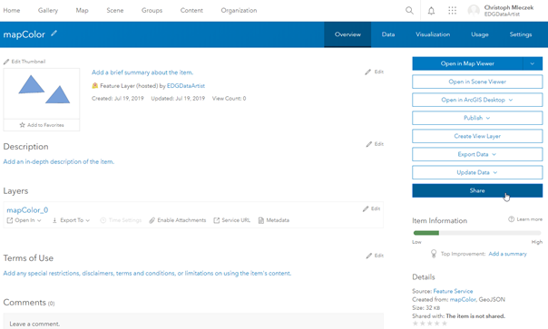Screen dimensions: 548x329
Task: Click the 'View Count: 0' text
Action: tap(229, 99)
